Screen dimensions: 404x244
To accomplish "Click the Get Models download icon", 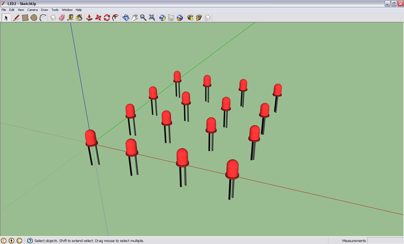I will click(190, 18).
